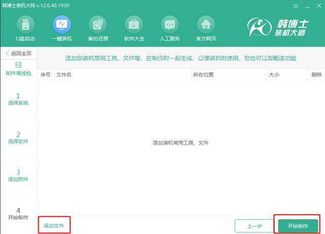Image resolution: width=325 pixels, height=234 pixels.
Task: Go to step 2 选择软件
Action: 18,138
